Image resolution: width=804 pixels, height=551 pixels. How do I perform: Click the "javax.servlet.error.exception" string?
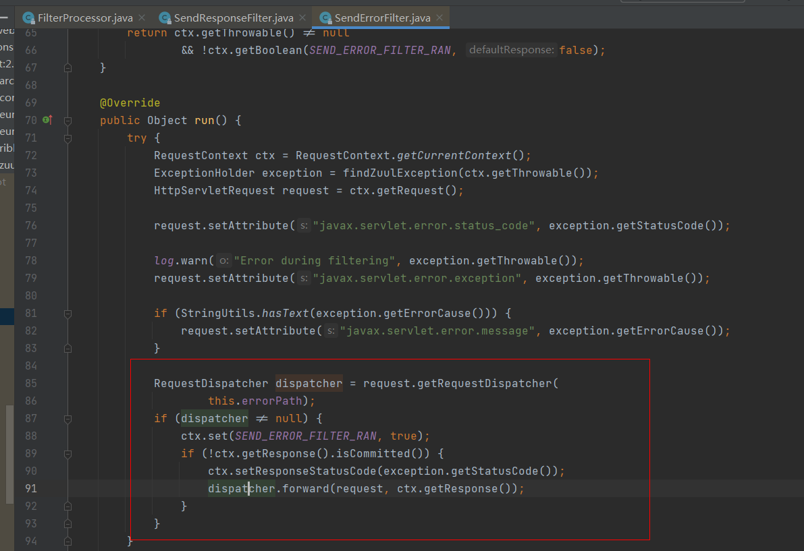point(417,278)
